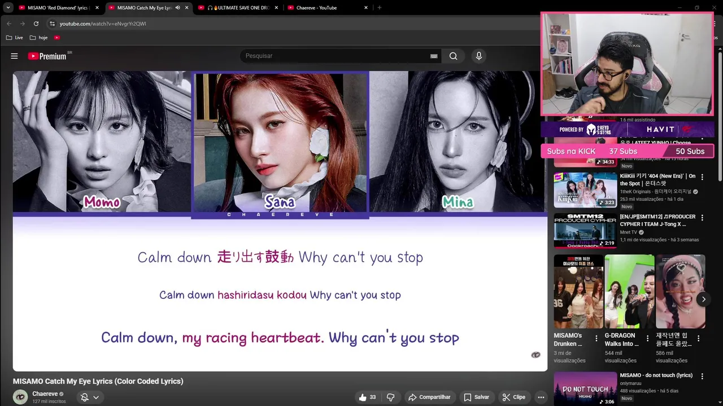
Task: Open SMTM12 Producer Cypher thumbnail
Action: pyautogui.click(x=585, y=231)
